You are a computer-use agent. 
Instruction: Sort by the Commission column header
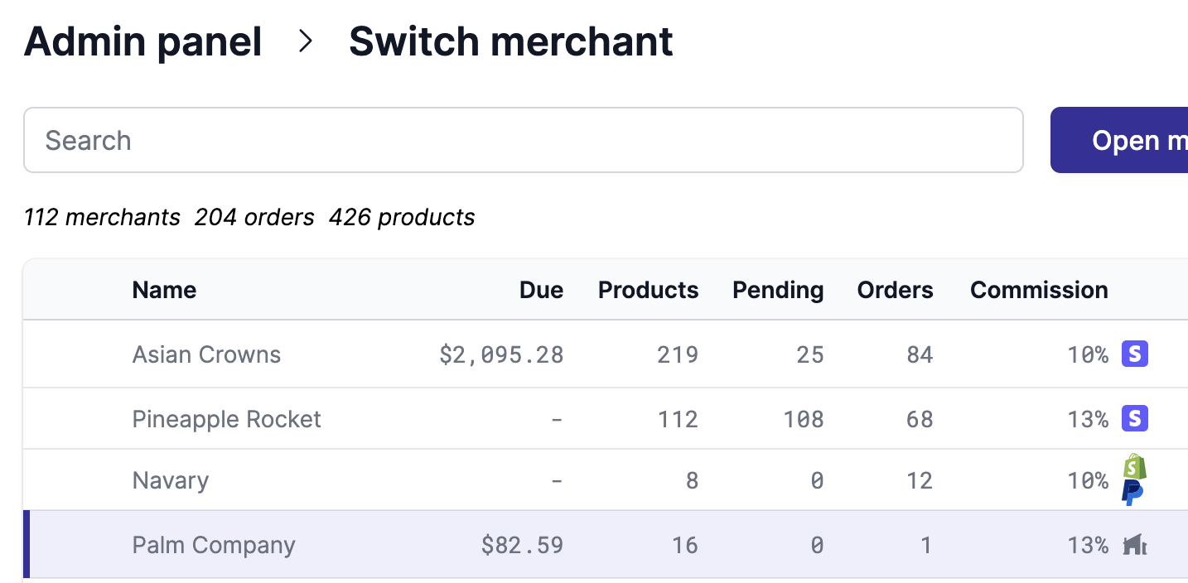(x=1039, y=290)
